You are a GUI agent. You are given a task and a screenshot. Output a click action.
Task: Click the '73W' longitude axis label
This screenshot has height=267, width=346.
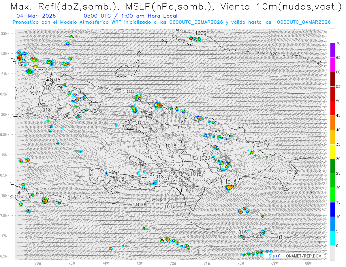coord(139,263)
